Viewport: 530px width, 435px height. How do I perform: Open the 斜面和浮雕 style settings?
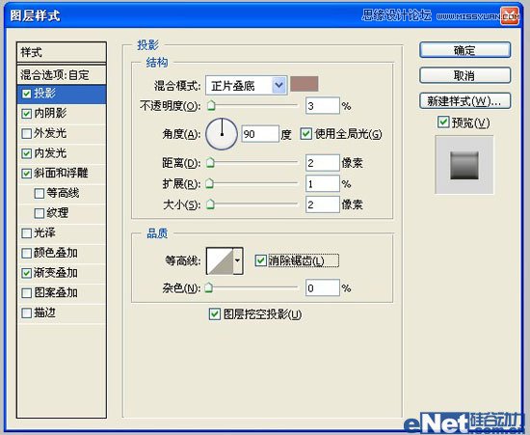tap(61, 174)
